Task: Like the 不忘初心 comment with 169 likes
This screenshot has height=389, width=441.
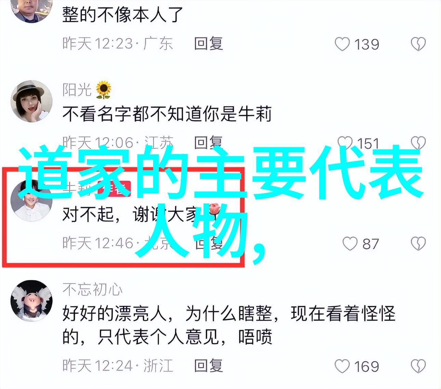Action: (342, 366)
